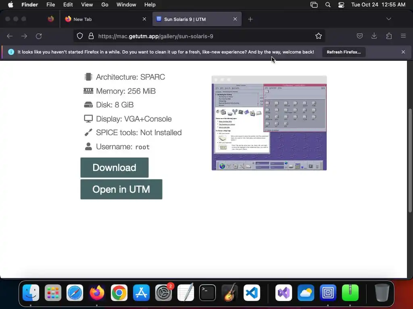This screenshot has width=413, height=309.
Task: Click the date and time clock
Action: click(x=378, y=5)
